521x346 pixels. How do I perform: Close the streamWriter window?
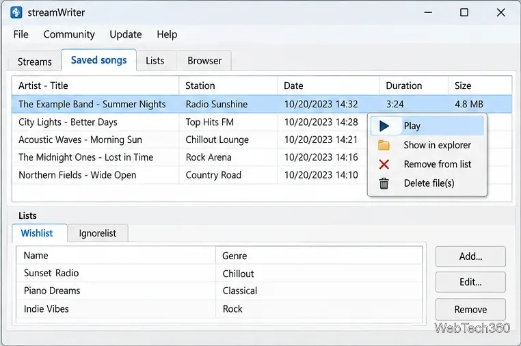500,12
